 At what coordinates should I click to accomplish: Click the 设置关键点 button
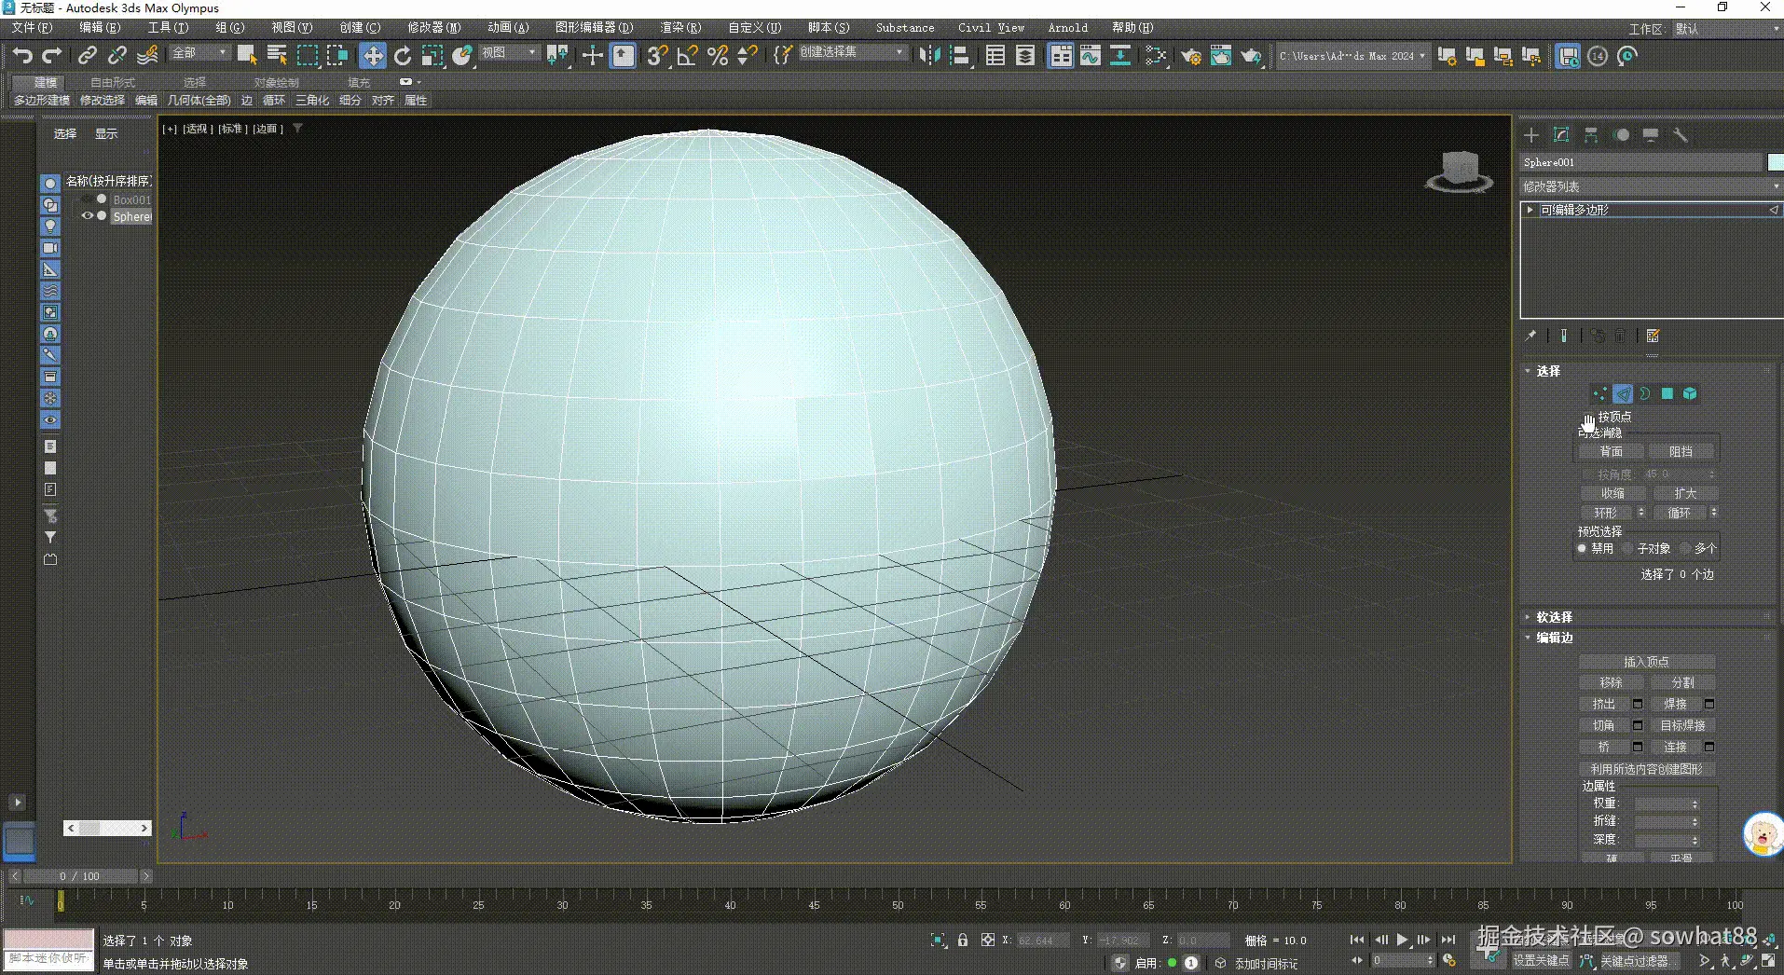tap(1543, 960)
